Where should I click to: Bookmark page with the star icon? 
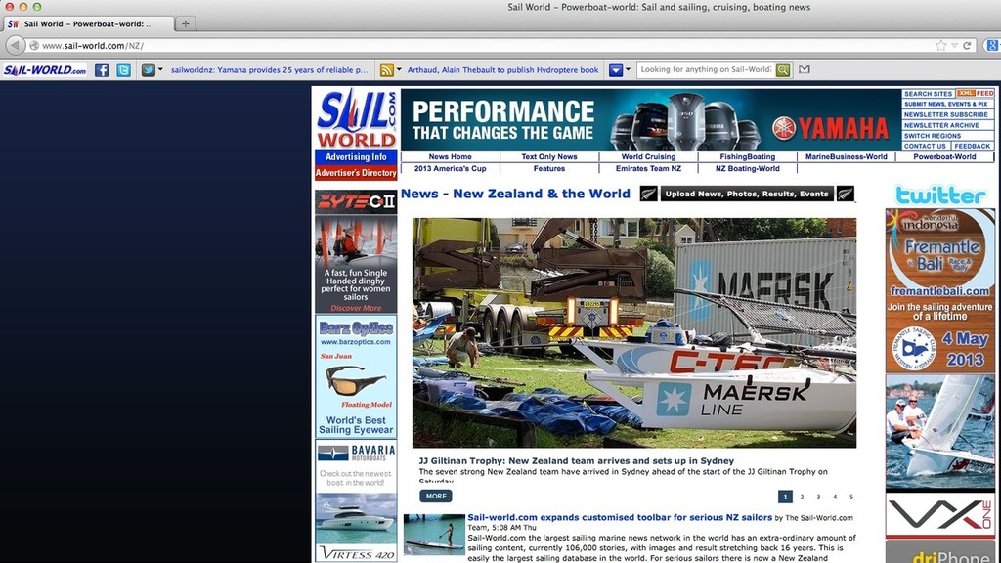(941, 45)
